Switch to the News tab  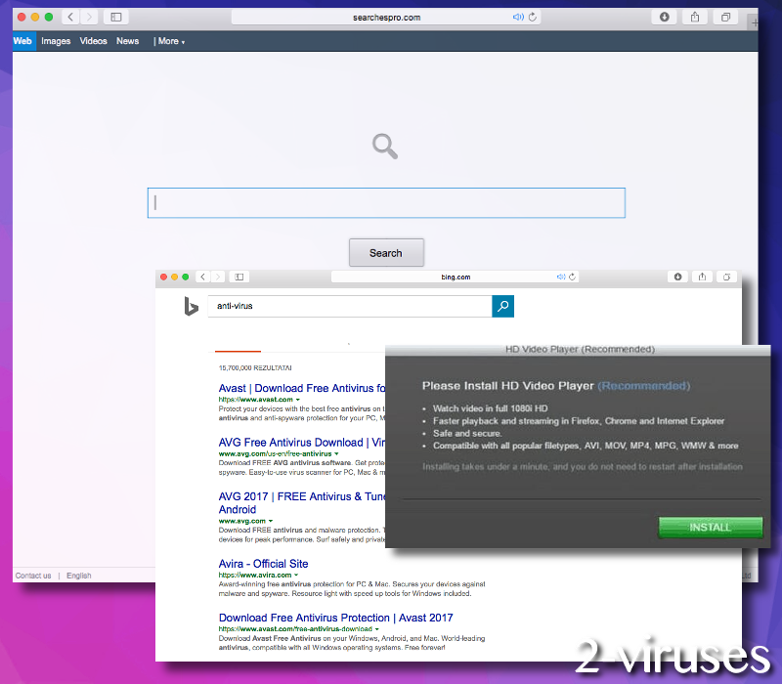click(127, 41)
